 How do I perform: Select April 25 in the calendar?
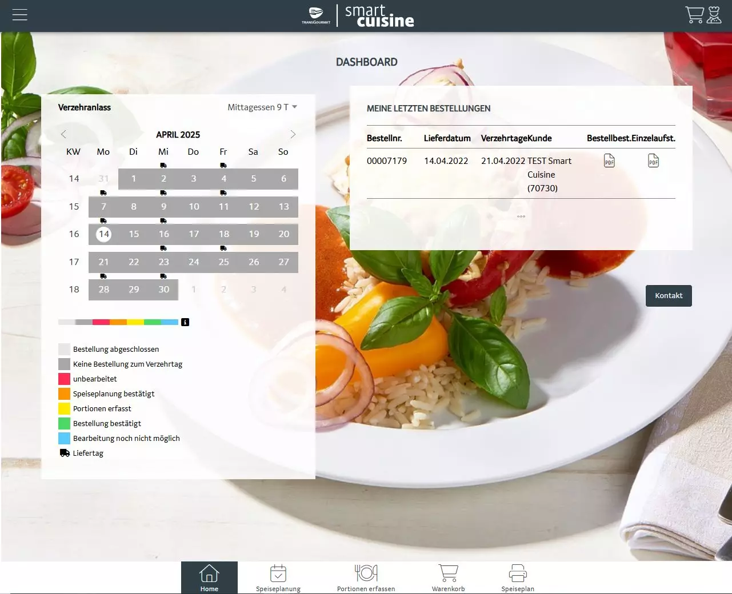click(224, 262)
